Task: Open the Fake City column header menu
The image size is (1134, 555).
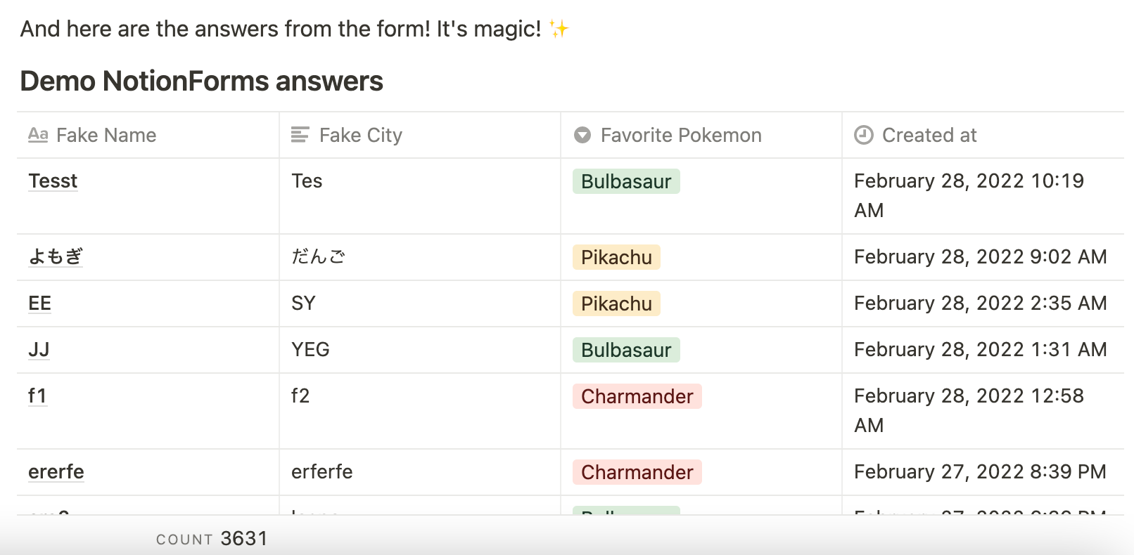Action: [360, 135]
